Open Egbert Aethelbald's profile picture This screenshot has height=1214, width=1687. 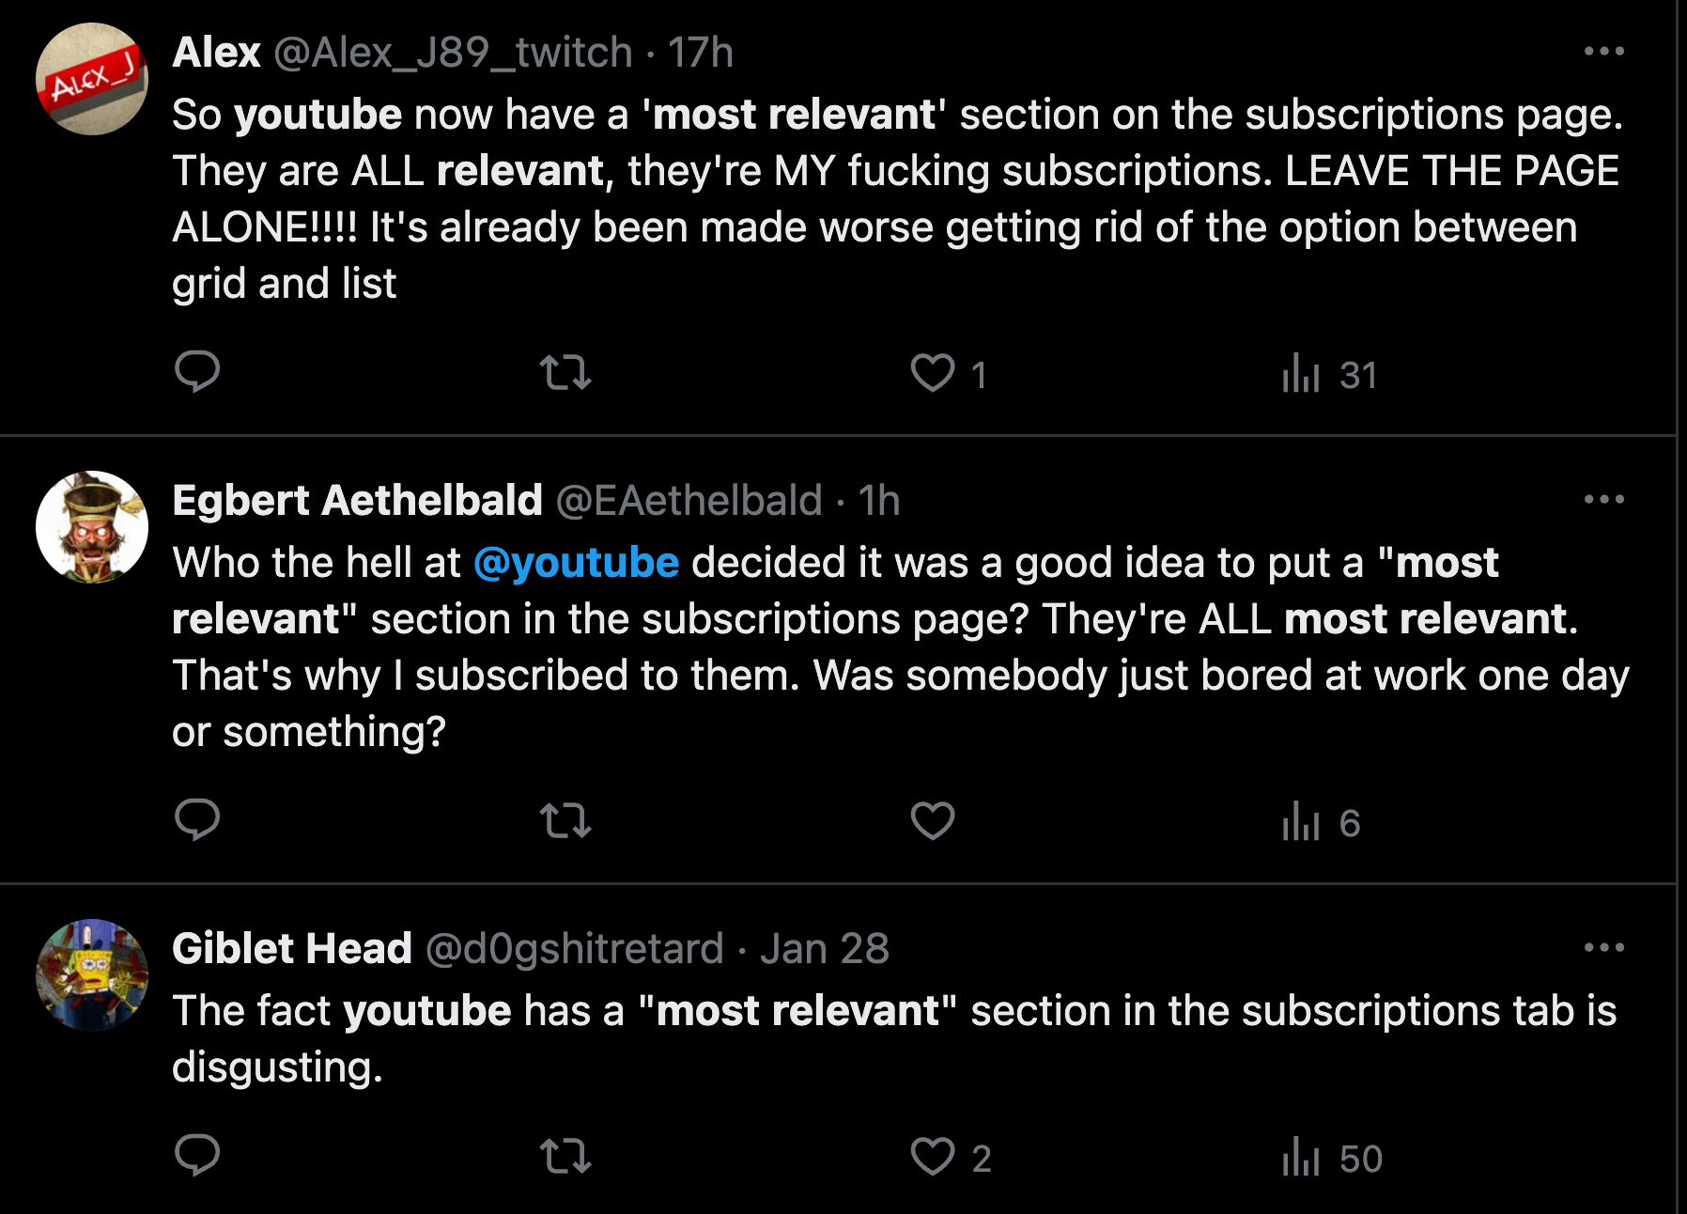[92, 527]
